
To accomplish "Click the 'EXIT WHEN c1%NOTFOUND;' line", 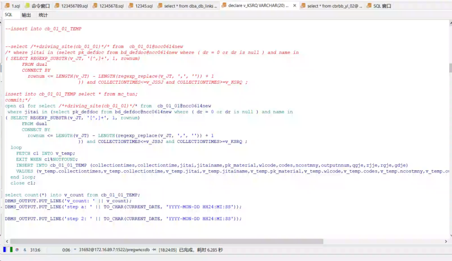I will 47,159.
